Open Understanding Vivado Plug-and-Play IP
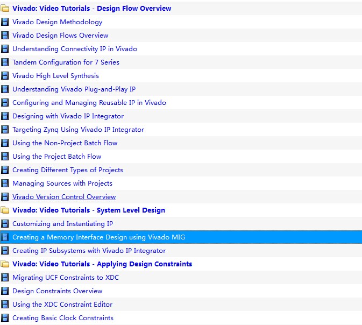The image size is (362, 325). tap(74, 89)
